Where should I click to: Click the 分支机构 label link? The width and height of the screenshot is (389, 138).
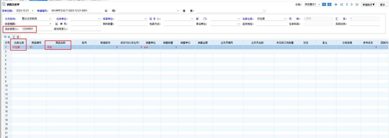(10, 19)
